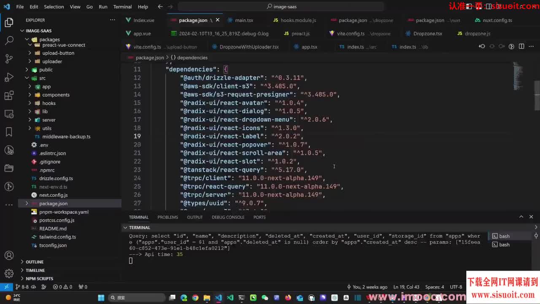The width and height of the screenshot is (540, 304).
Task: Open changes with previous revision icon
Action: click(482, 46)
